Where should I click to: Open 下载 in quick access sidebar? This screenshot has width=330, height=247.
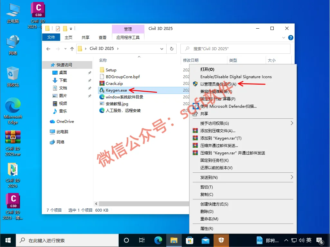pyautogui.click(x=63, y=80)
